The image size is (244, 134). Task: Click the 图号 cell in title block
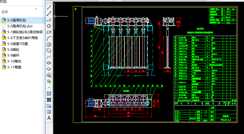click(212, 120)
